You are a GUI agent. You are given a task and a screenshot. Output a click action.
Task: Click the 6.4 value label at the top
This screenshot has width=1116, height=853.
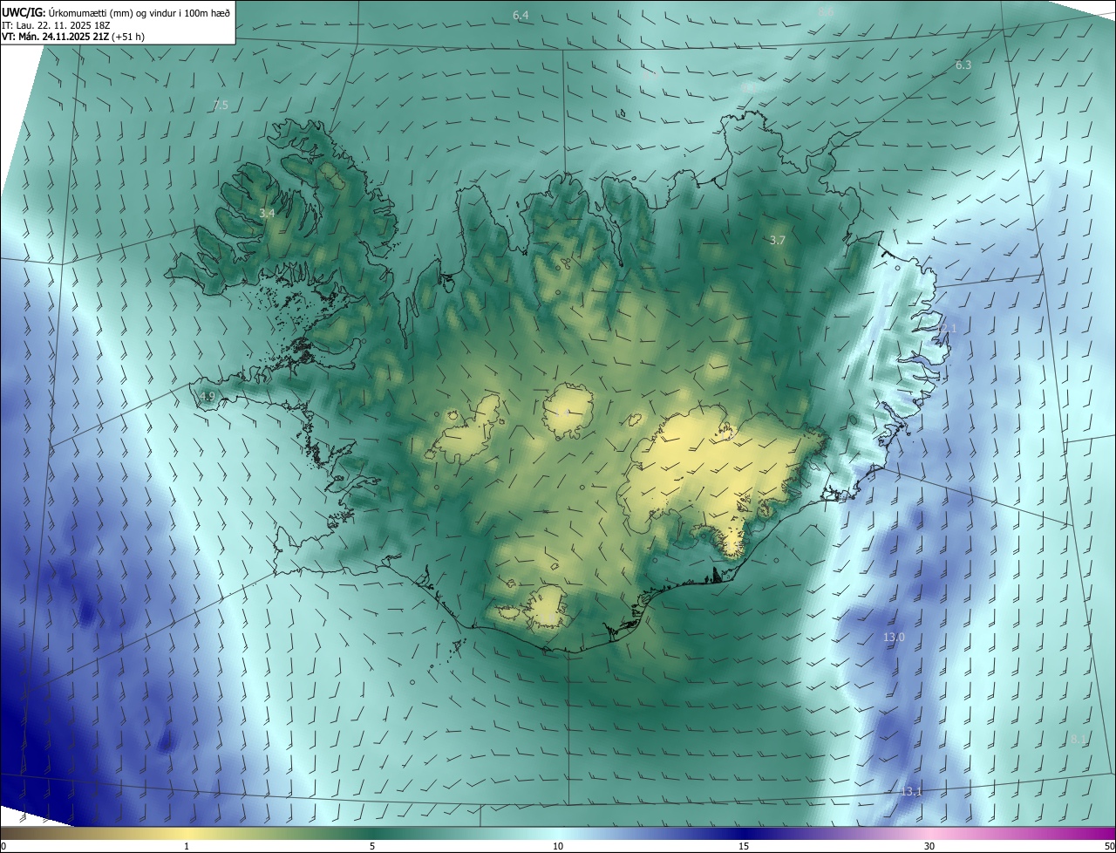pos(521,16)
